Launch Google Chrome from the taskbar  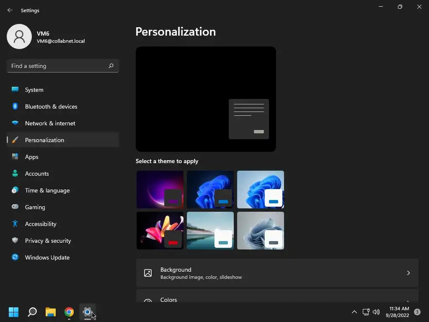[69, 312]
